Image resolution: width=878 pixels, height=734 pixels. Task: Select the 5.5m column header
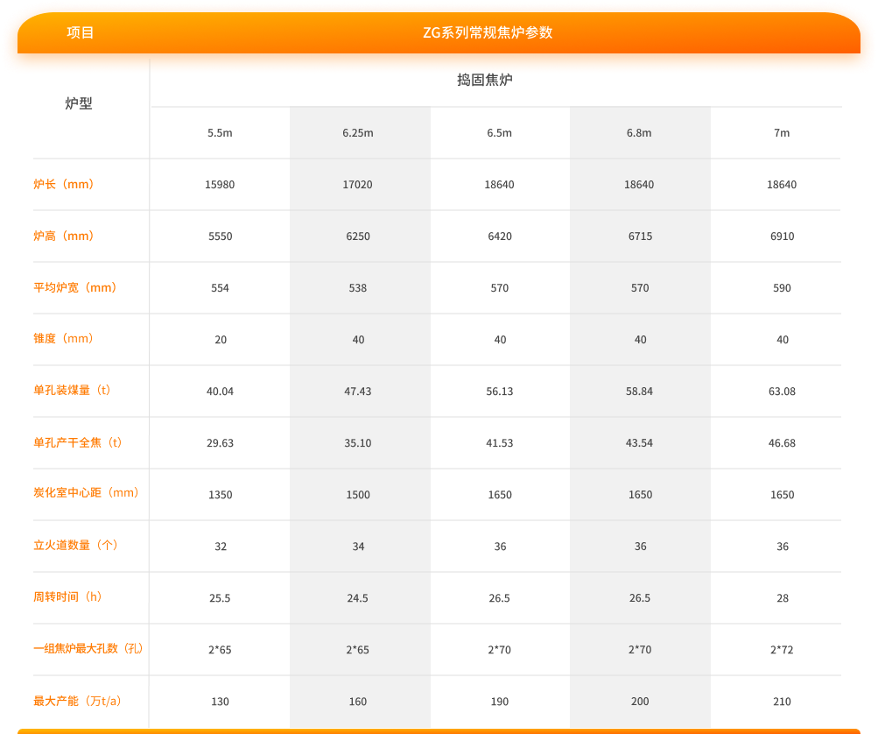click(x=220, y=133)
